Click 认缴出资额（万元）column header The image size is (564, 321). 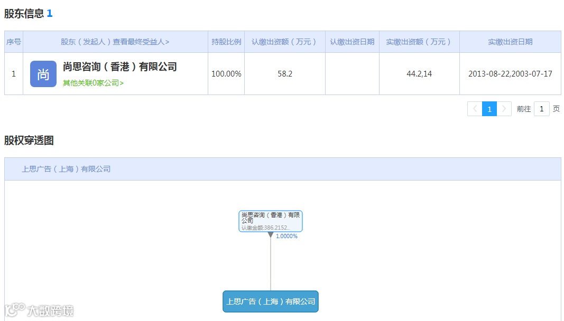[285, 42]
